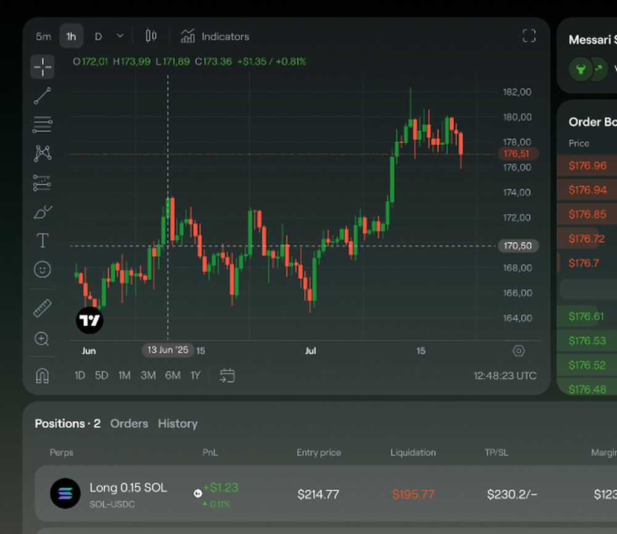Click the TP/SL column header
Viewport: 617px width, 534px height.
pyautogui.click(x=497, y=452)
